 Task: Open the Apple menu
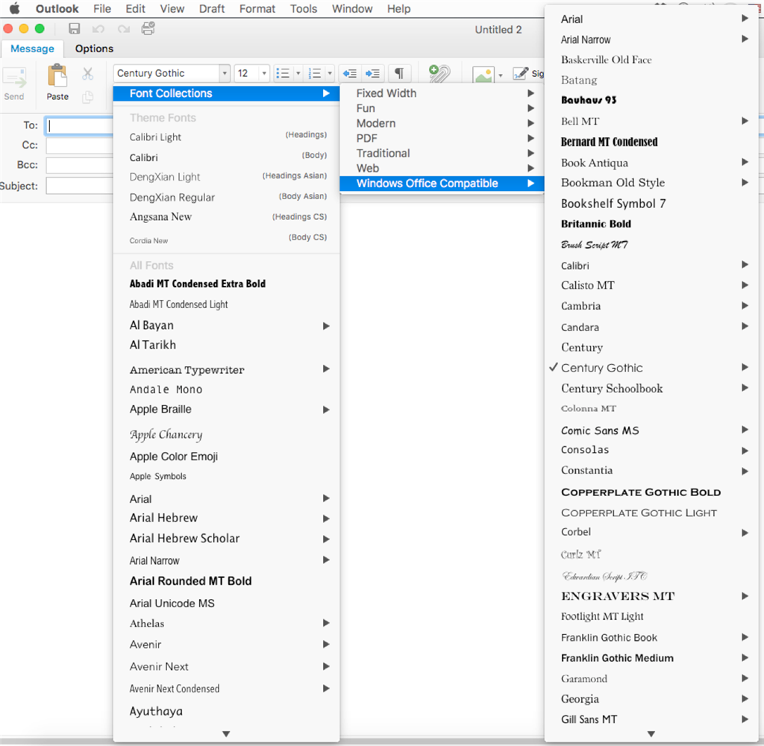tap(15, 9)
